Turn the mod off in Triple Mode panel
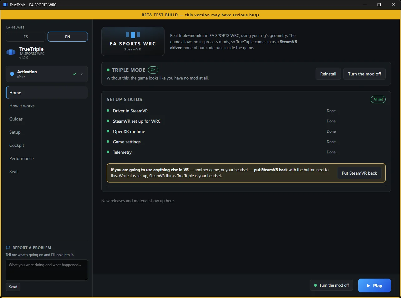 [x=364, y=74]
